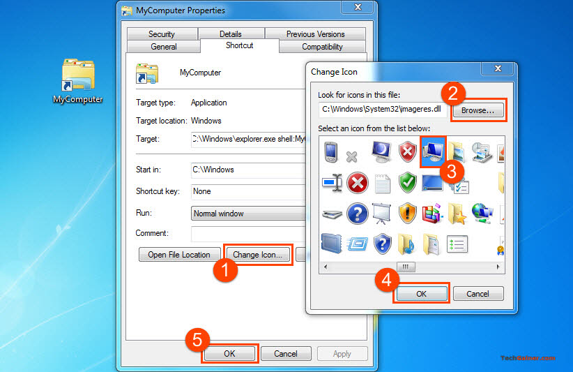Click the Browse... button
573x372 pixels.
click(x=478, y=110)
